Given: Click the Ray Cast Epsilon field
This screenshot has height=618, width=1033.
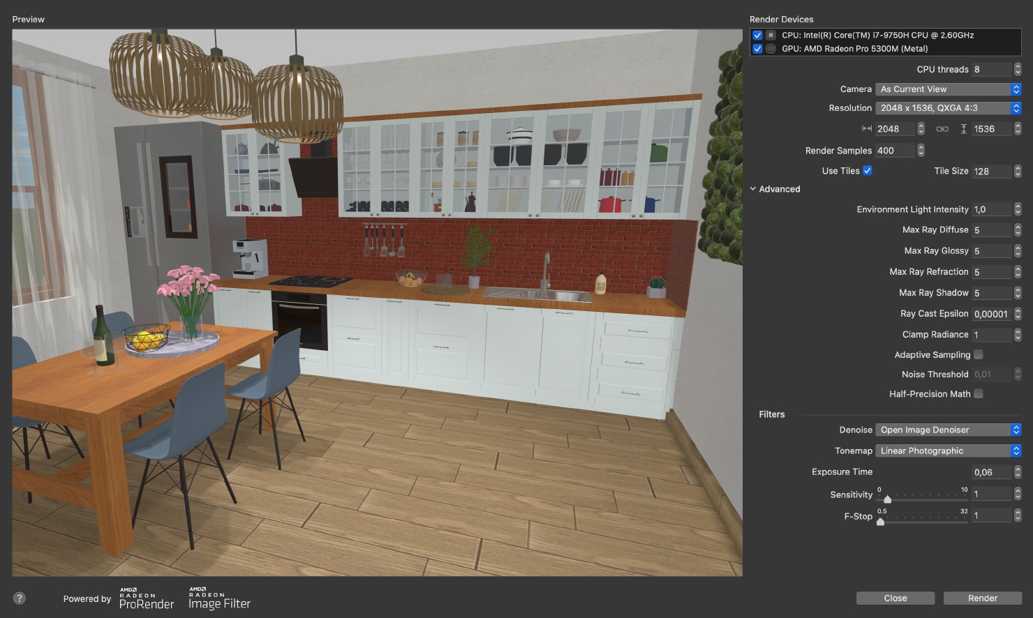Looking at the screenshot, I should tap(992, 314).
